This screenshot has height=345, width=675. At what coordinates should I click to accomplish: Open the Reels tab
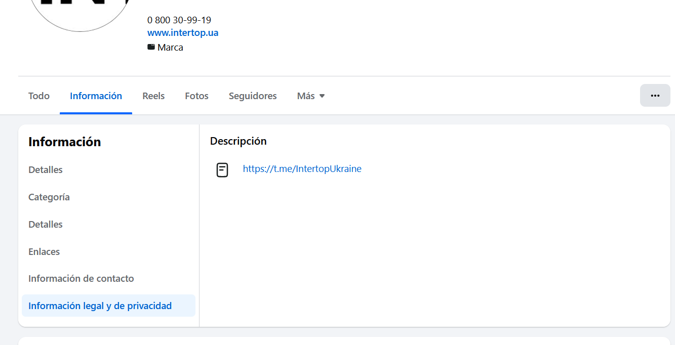pos(153,96)
